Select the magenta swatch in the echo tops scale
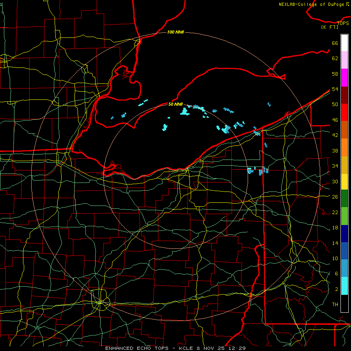The width and height of the screenshot is (351, 351). click(x=344, y=78)
